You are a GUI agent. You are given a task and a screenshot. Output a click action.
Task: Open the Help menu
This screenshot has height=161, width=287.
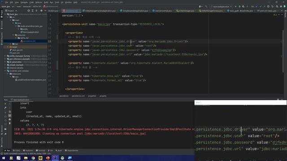coord(75,2)
